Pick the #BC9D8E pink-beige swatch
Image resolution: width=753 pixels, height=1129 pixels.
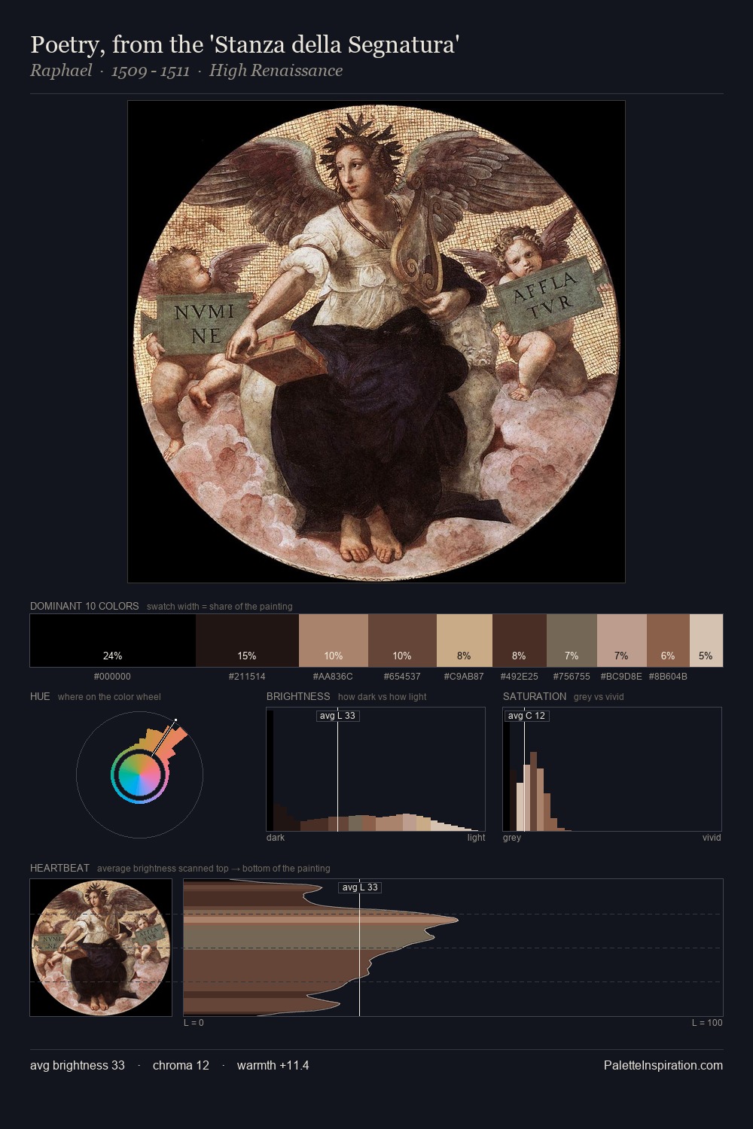pyautogui.click(x=622, y=641)
